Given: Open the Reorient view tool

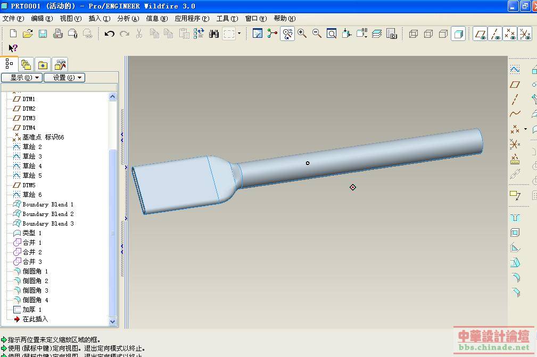Looking at the screenshot, I should (346, 34).
